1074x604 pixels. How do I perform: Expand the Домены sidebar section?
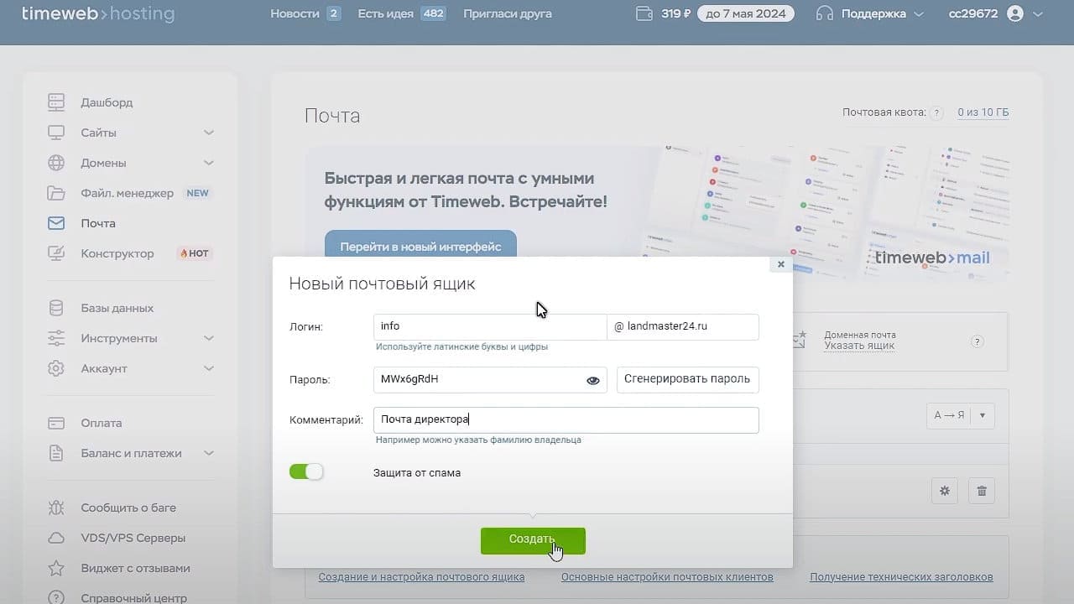[x=209, y=163]
